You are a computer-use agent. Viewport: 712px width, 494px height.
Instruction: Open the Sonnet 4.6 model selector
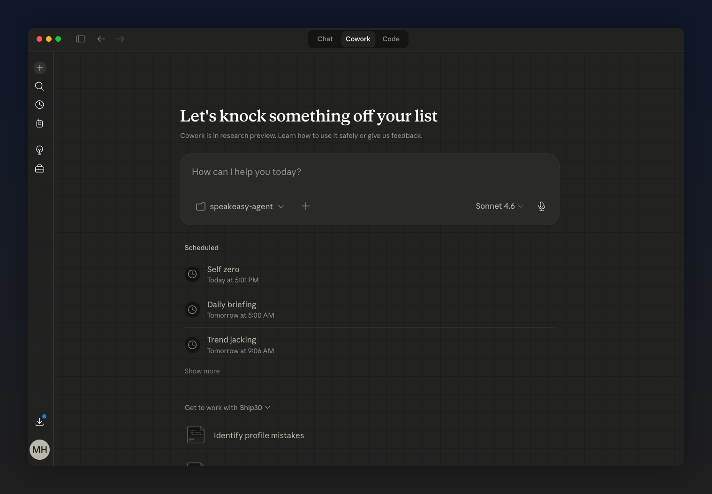tap(499, 206)
